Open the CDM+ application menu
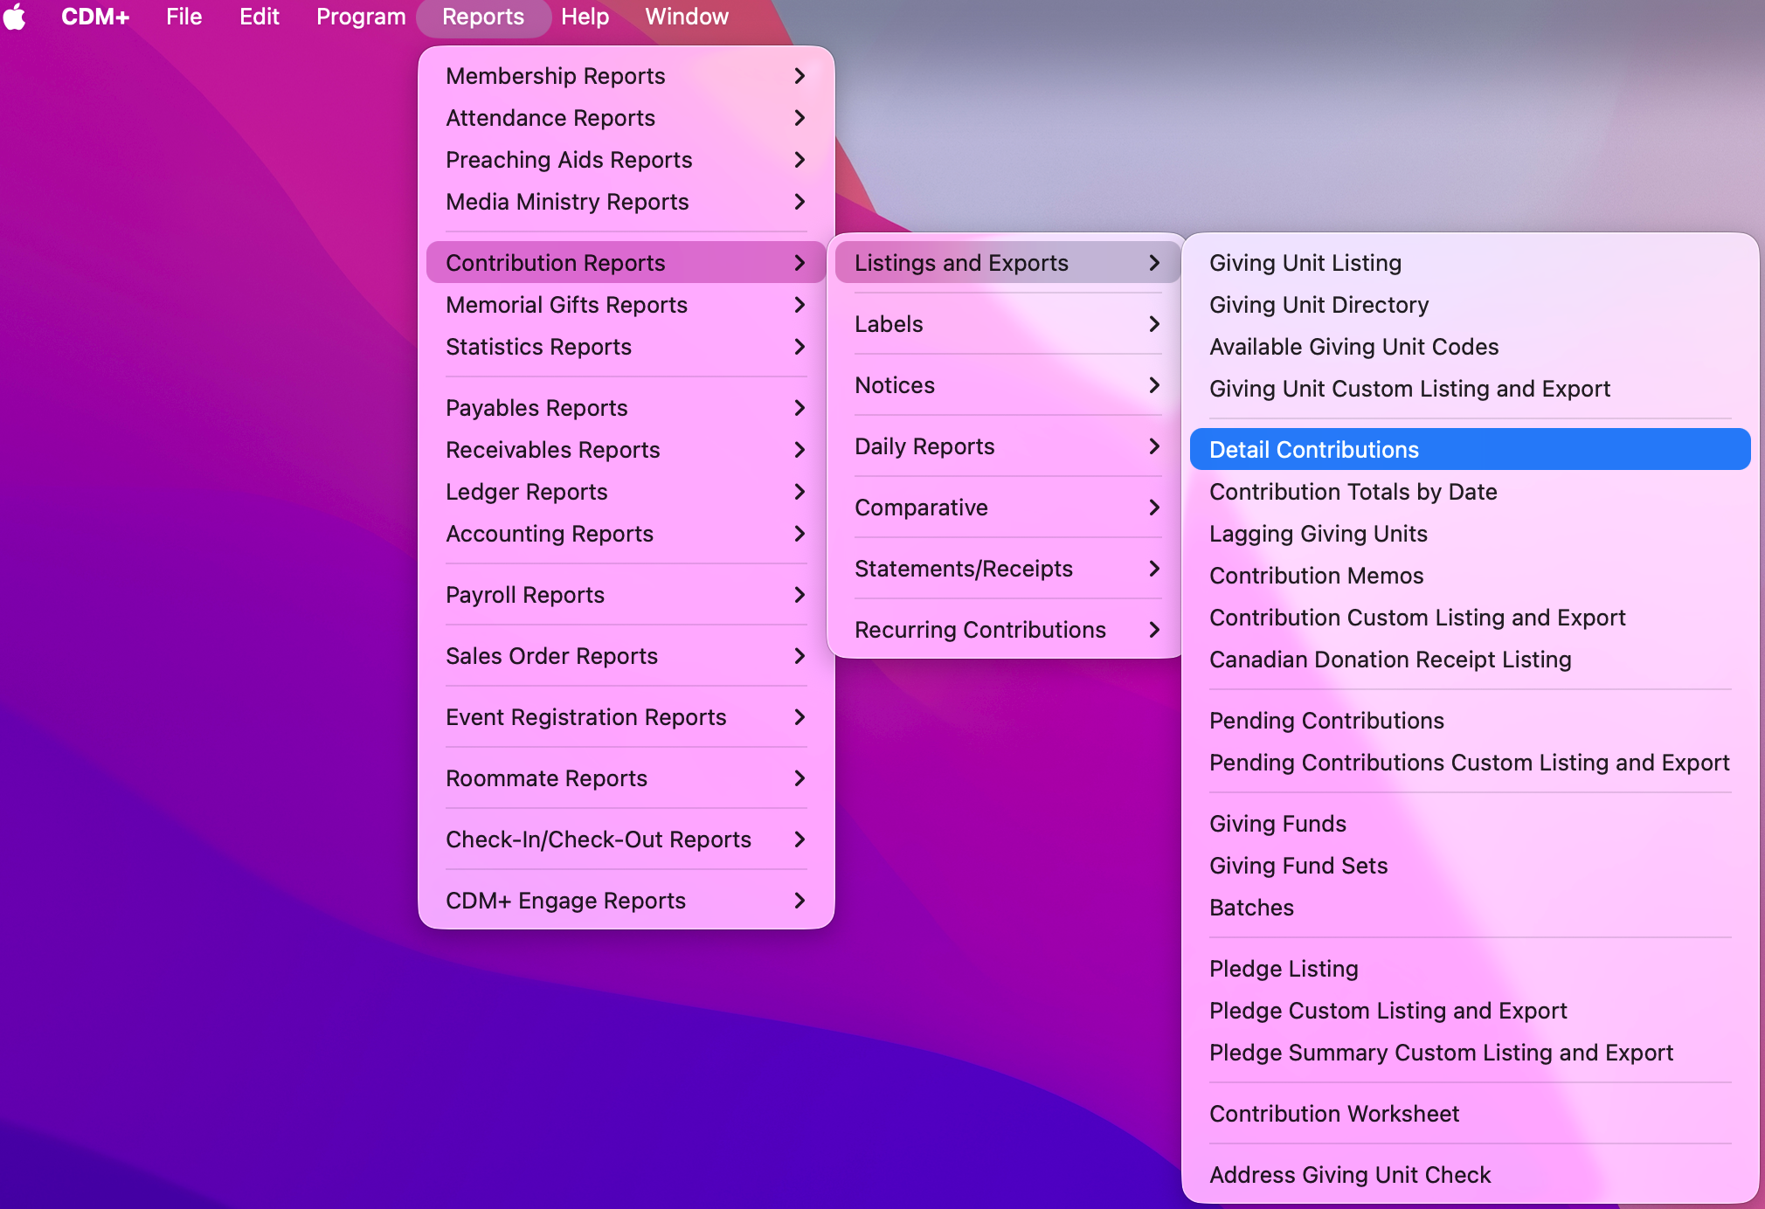Screen dimensions: 1765x1209 point(95,17)
